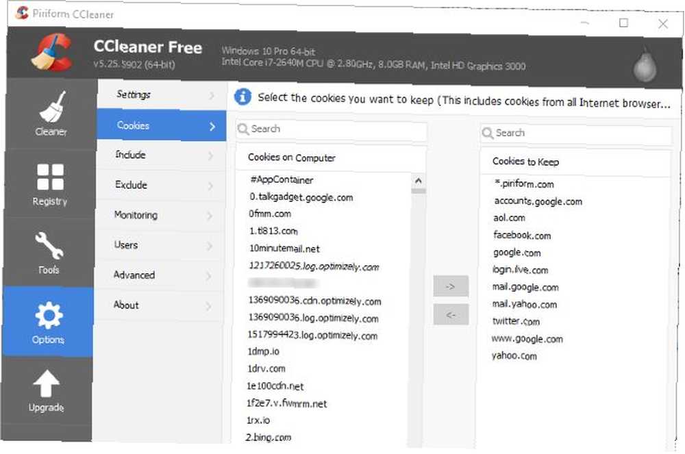Screen dimensions: 685x454
Task: Open the Cleaner section with broom icon
Action: click(x=51, y=113)
